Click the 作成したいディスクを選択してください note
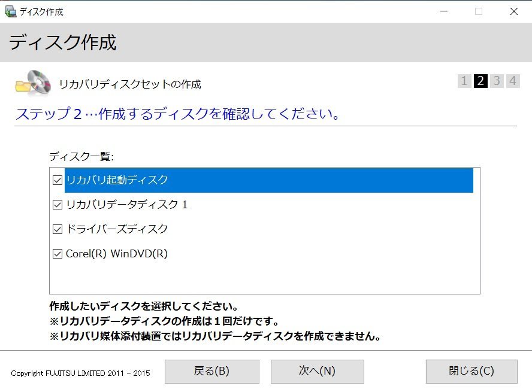 pos(144,306)
